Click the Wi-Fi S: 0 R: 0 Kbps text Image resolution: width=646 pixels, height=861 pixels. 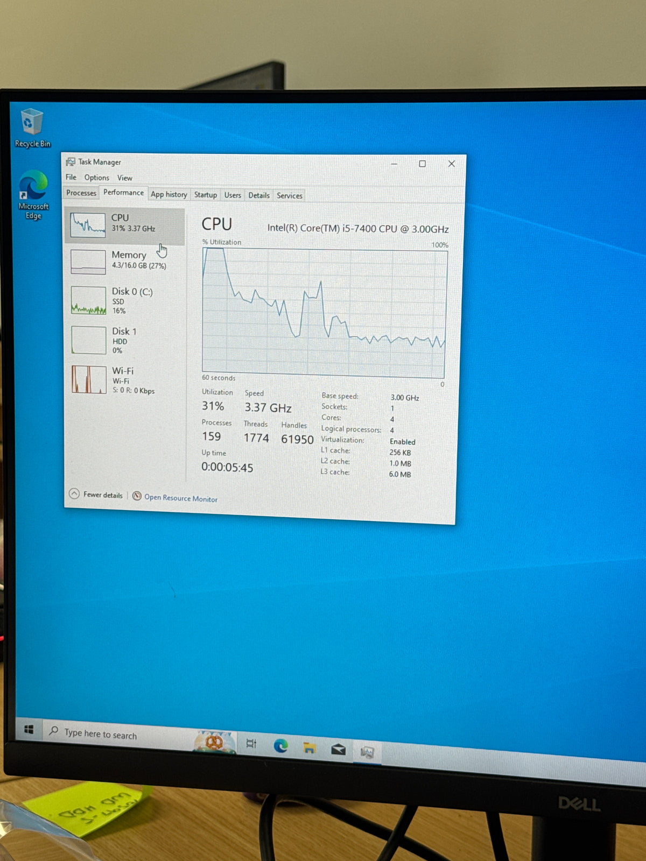134,391
